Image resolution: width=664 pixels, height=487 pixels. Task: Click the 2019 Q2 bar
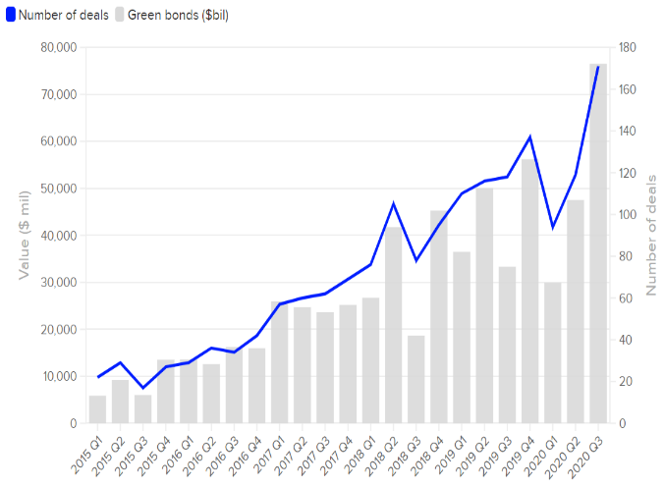click(x=484, y=306)
